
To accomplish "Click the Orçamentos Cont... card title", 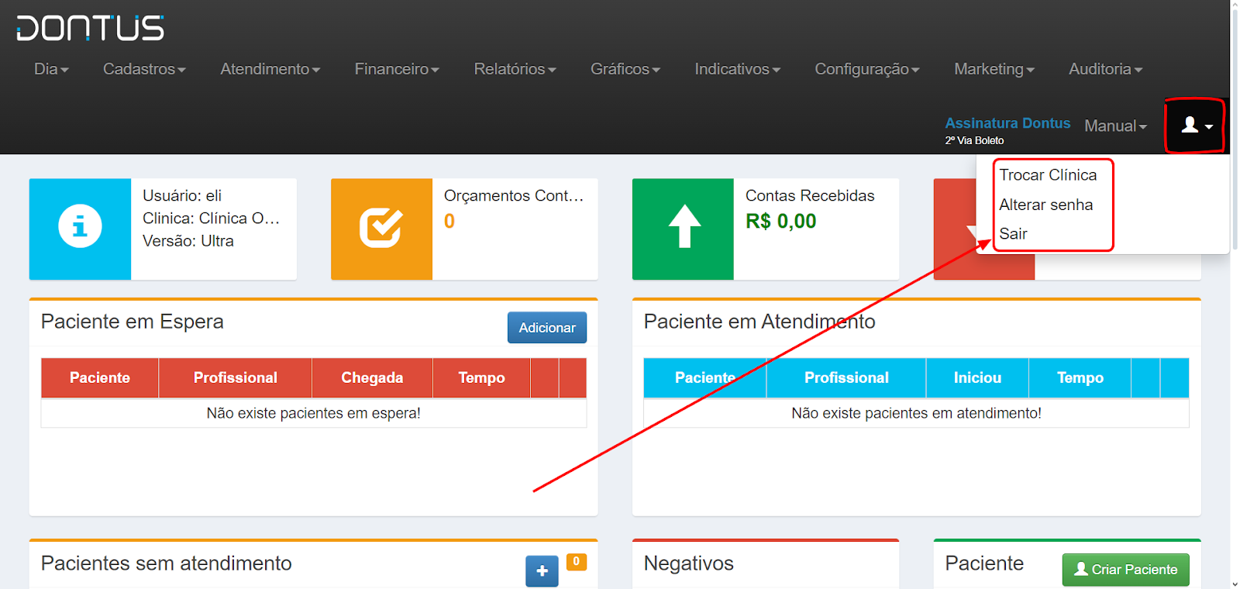I will coord(514,196).
